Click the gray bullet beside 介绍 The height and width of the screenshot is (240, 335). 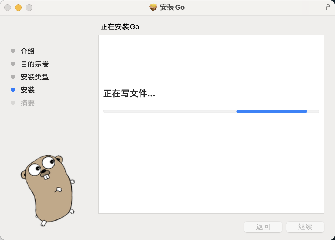(x=13, y=51)
